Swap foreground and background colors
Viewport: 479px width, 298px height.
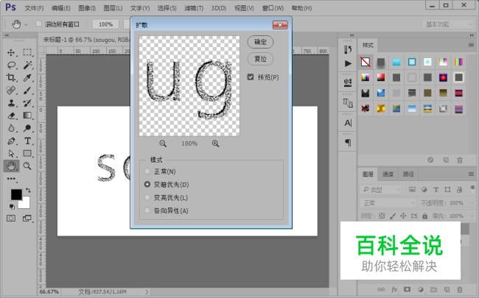(x=28, y=191)
